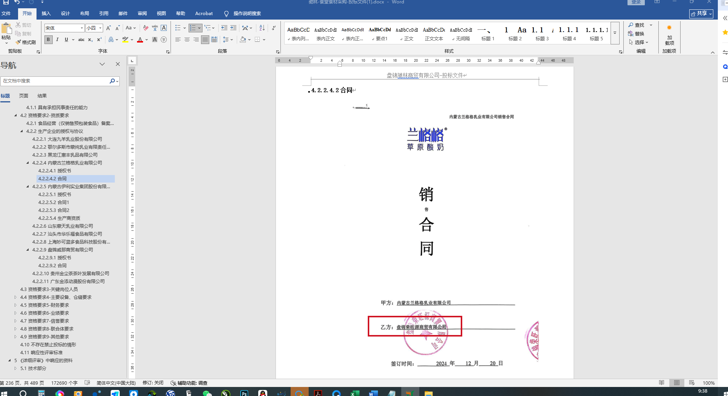The height and width of the screenshot is (396, 728).
Task: Click the 查找 (Find) button
Action: coord(637,25)
